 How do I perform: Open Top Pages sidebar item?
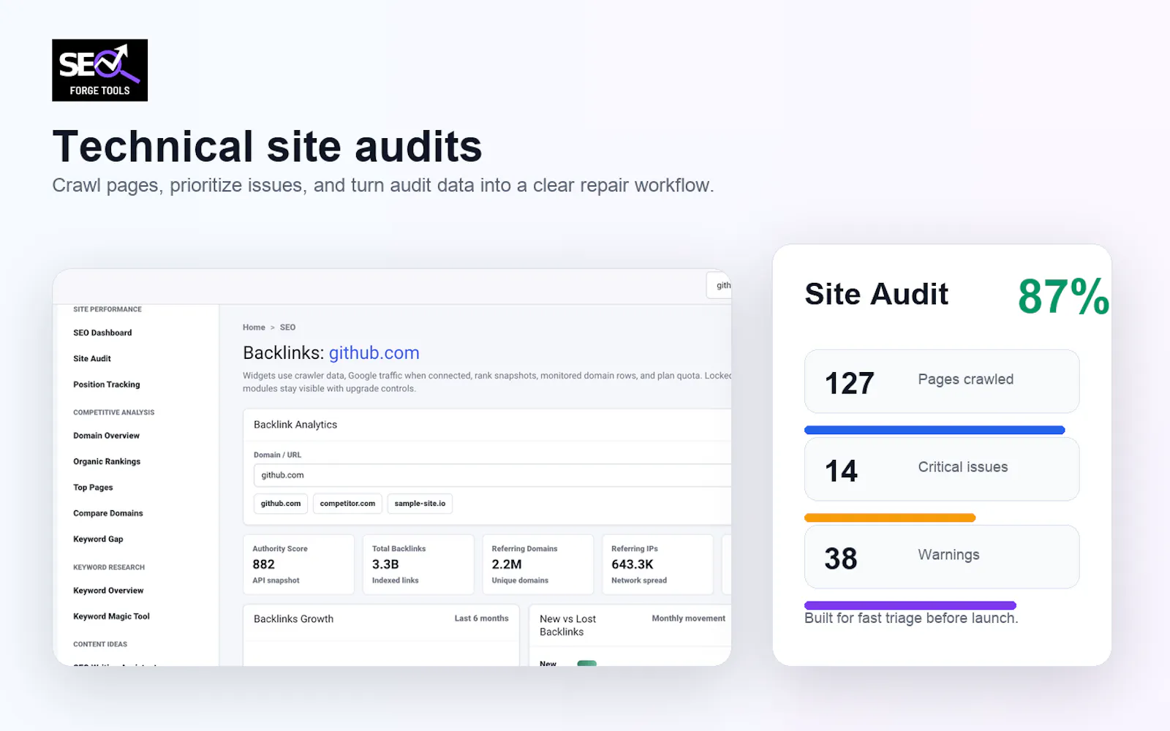(93, 488)
